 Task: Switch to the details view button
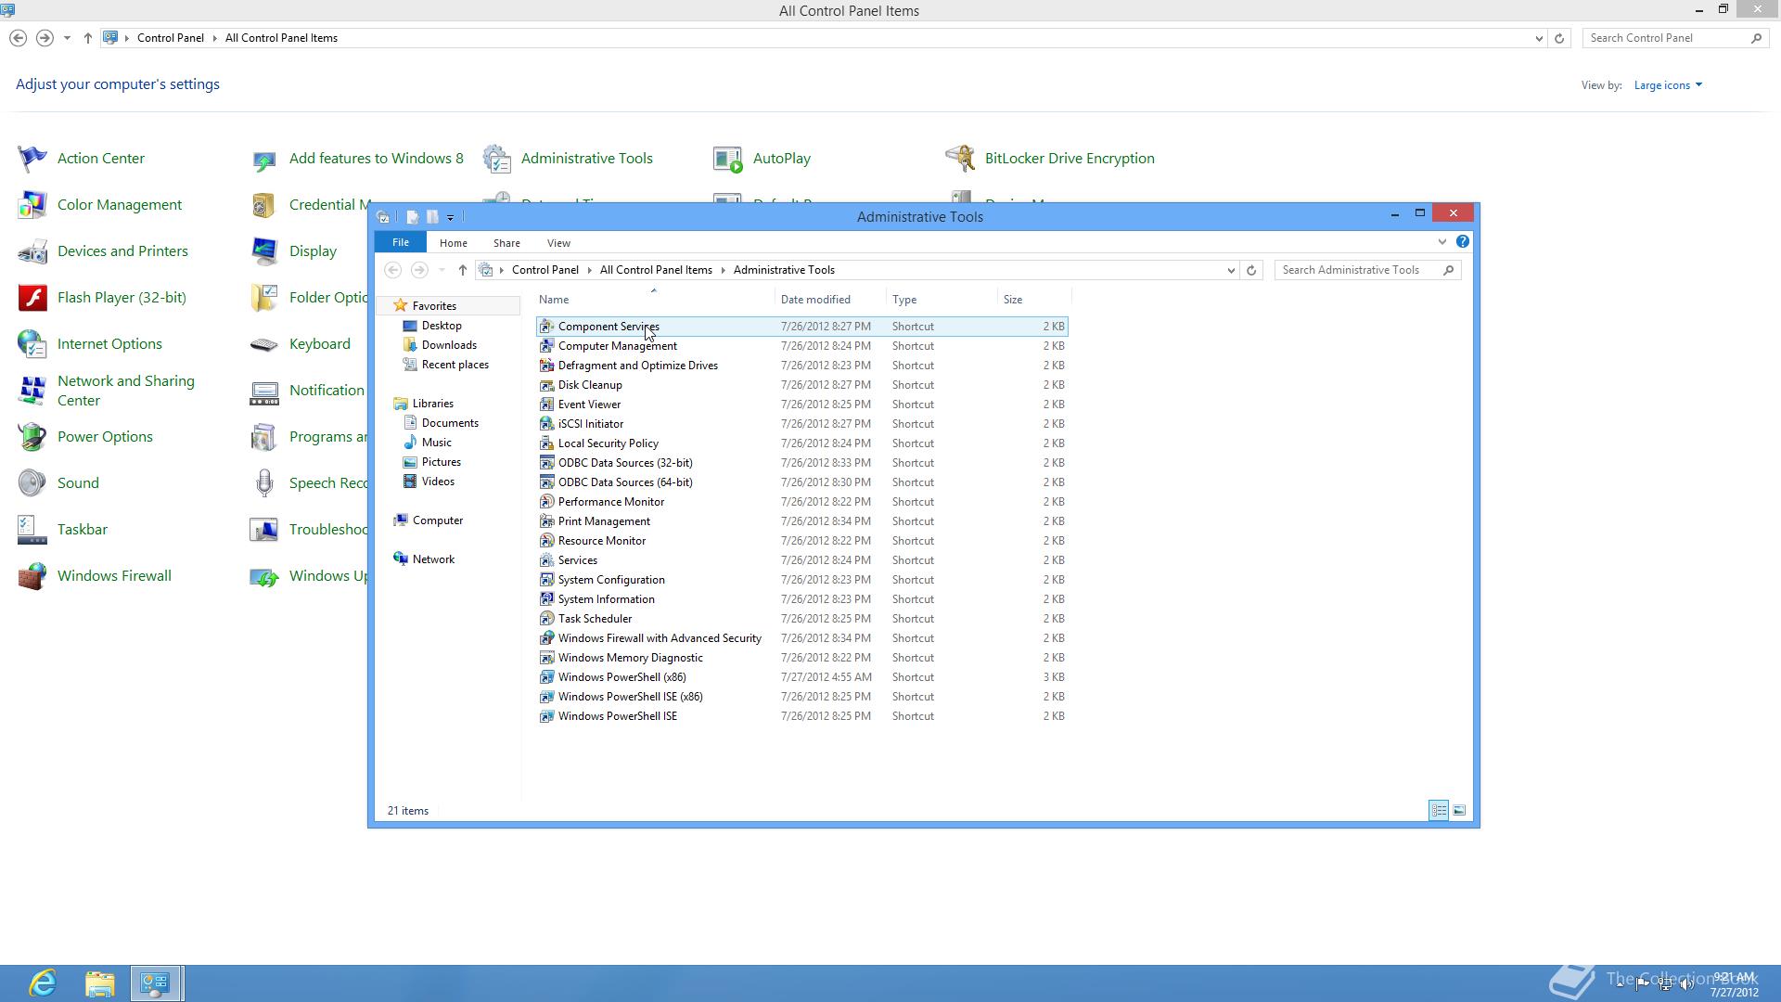1439,811
